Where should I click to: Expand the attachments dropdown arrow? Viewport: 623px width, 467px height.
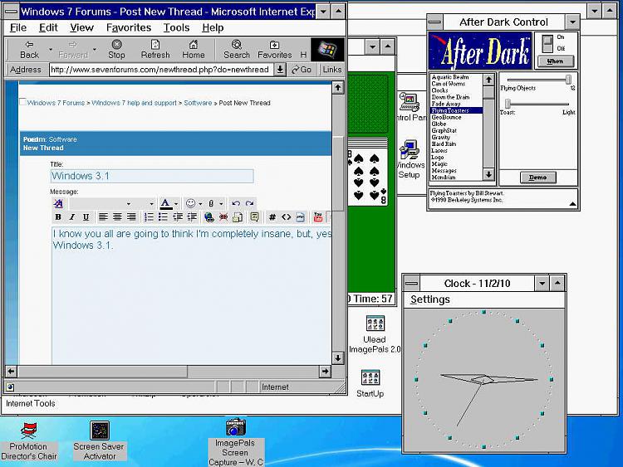[x=221, y=204]
